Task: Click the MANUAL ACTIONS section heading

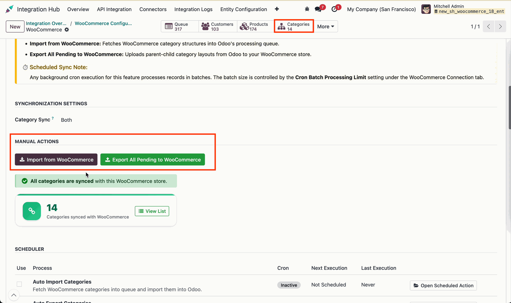Action: [37, 142]
